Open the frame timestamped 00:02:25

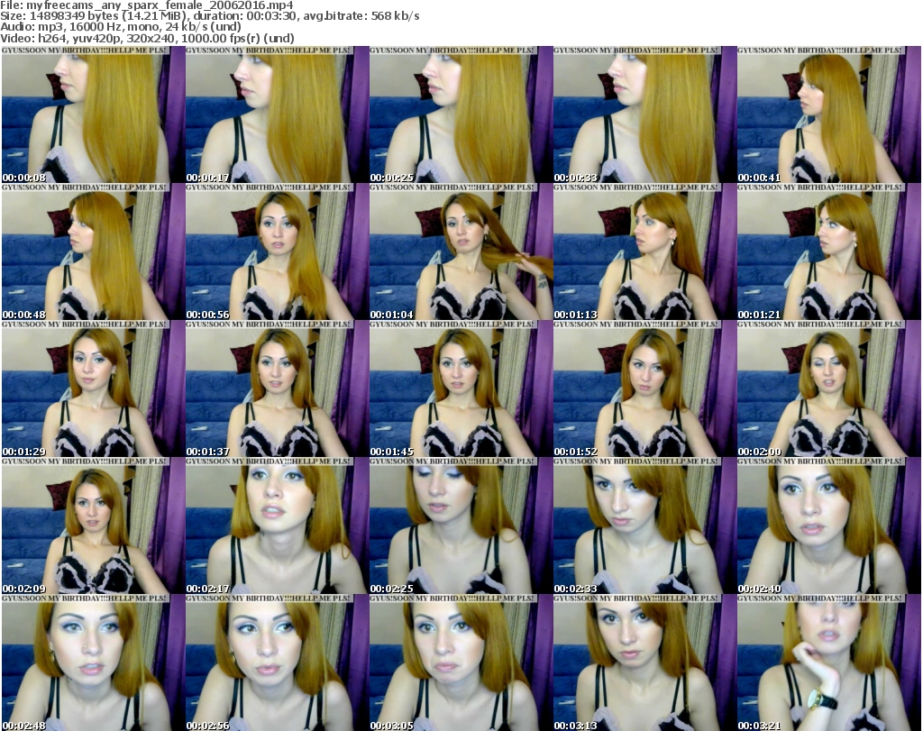click(461, 525)
